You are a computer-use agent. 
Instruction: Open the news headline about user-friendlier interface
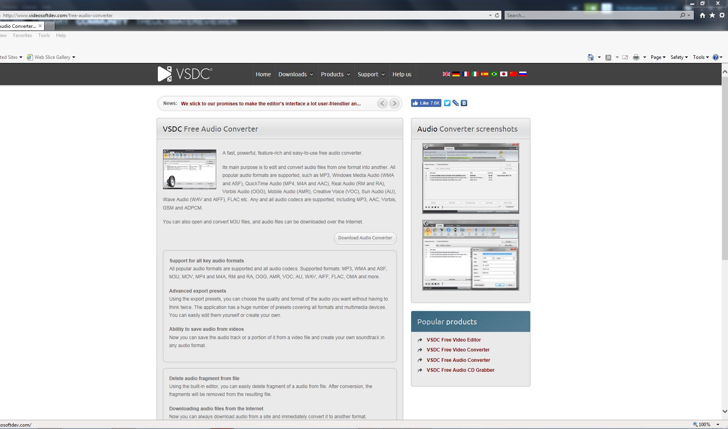271,104
